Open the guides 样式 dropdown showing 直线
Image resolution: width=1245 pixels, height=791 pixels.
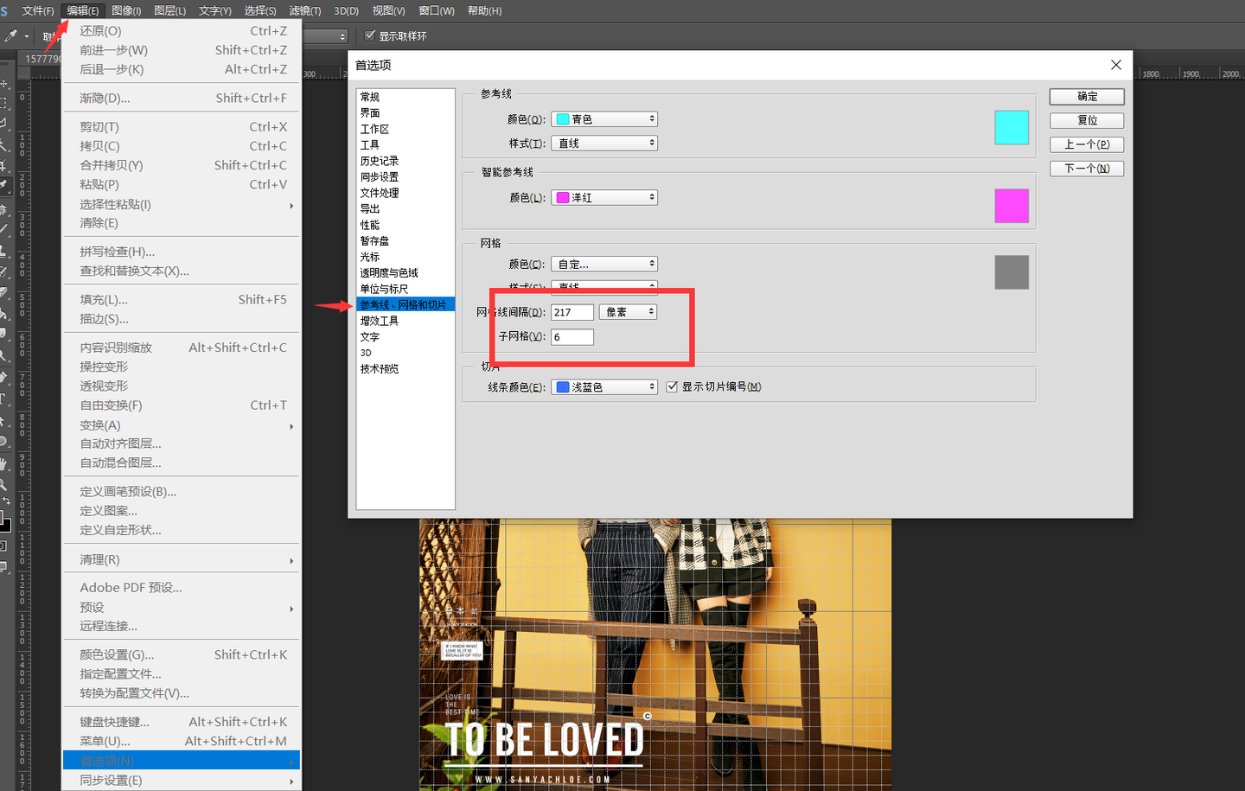604,144
